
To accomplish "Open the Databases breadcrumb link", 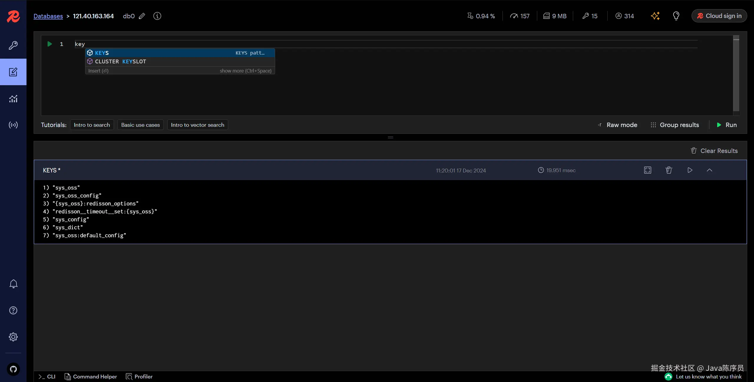I will click(48, 16).
